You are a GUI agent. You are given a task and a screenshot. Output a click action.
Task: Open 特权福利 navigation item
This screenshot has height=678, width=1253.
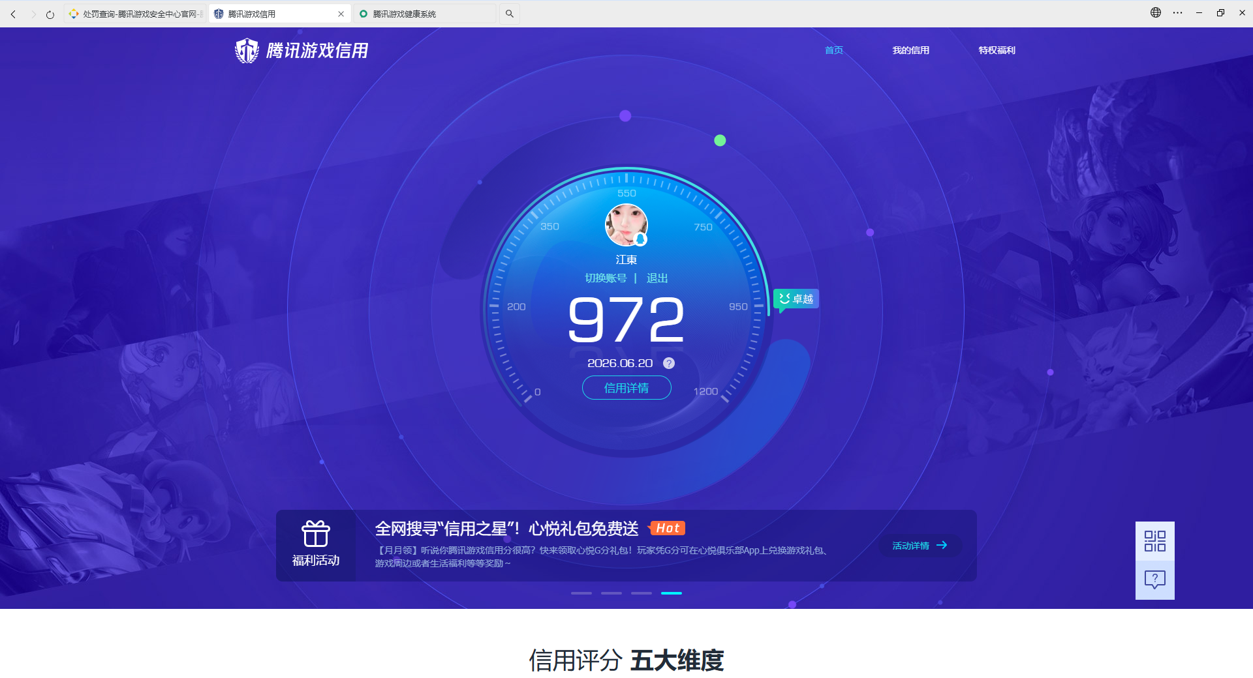click(x=997, y=50)
